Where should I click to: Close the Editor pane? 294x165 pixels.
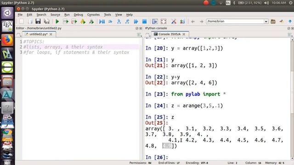point(141,28)
